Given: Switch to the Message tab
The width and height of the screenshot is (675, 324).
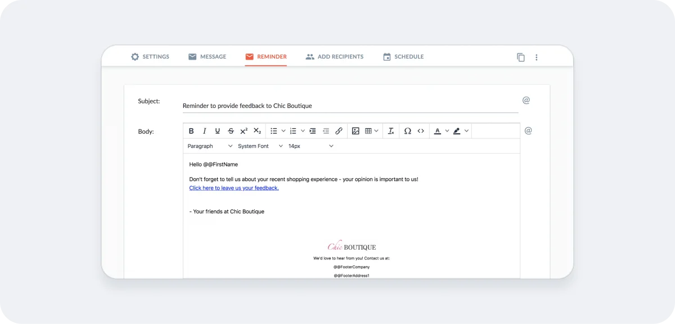Looking at the screenshot, I should [x=207, y=56].
